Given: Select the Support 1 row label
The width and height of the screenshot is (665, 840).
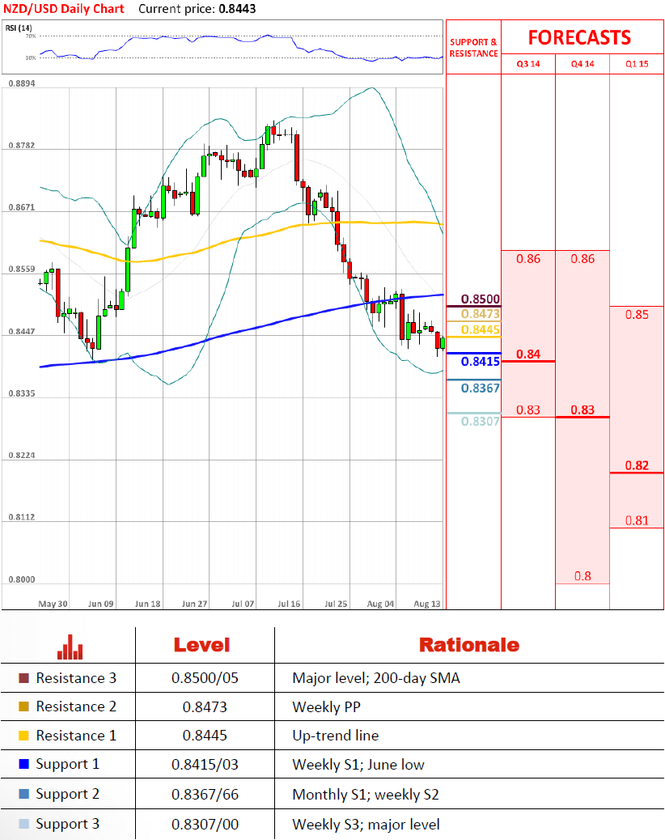Looking at the screenshot, I should coord(67,765).
